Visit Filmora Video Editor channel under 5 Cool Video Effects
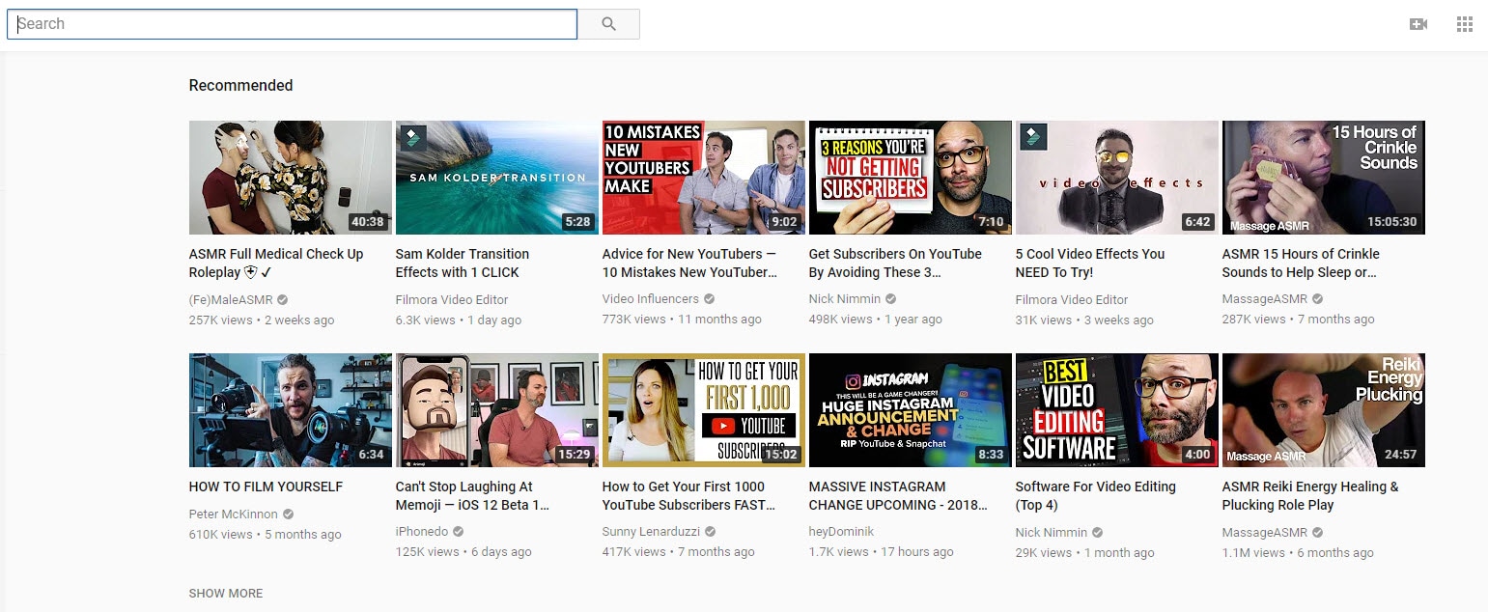This screenshot has height=612, width=1488. pyautogui.click(x=1072, y=299)
